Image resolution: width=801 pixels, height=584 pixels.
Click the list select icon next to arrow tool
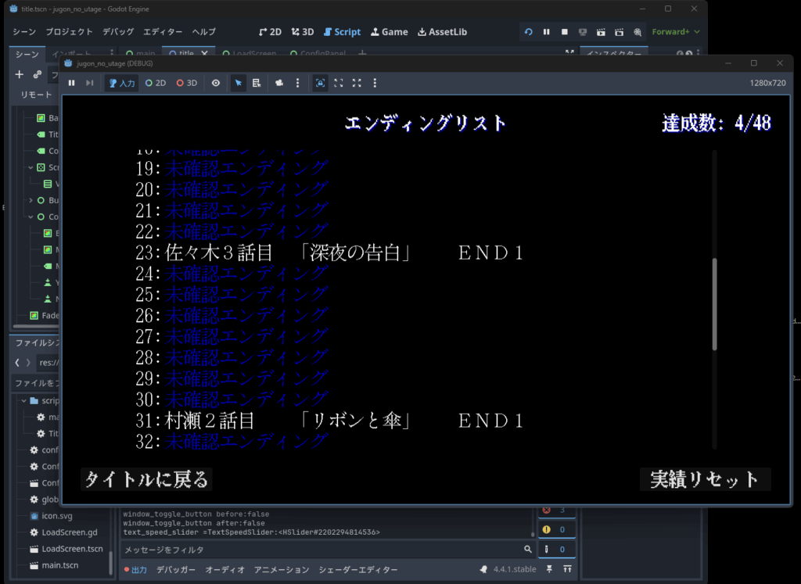coord(256,83)
